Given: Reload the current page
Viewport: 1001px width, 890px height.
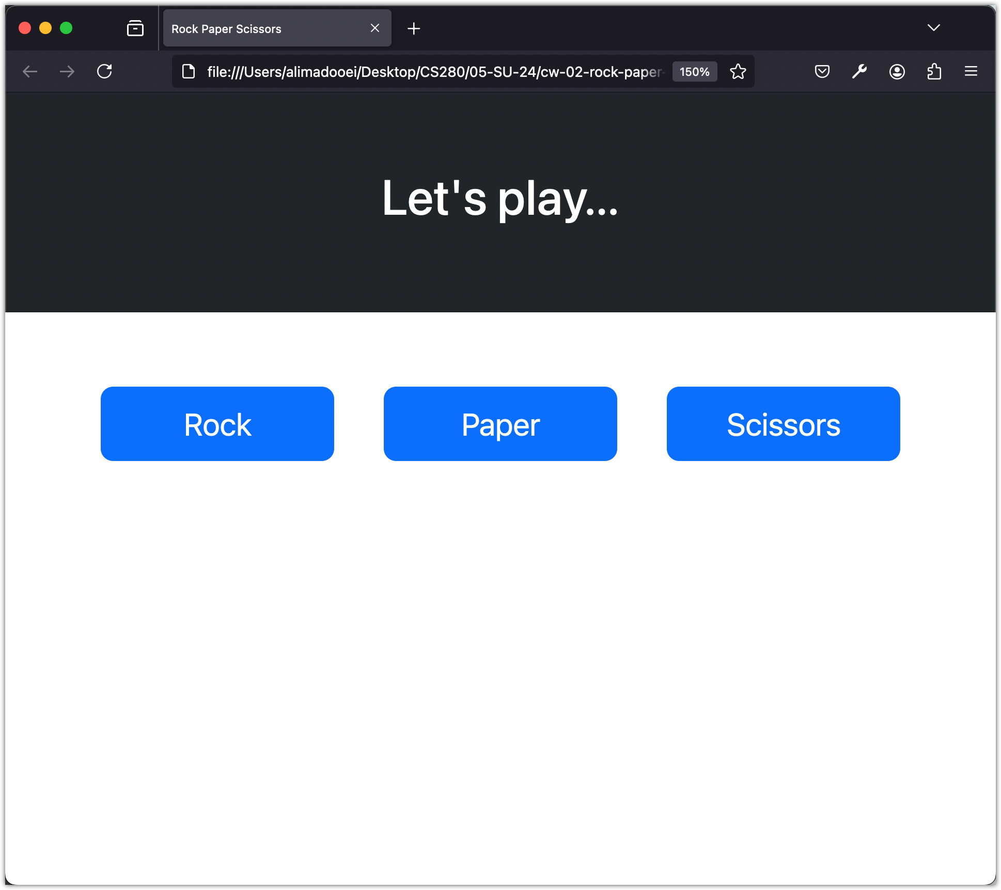Looking at the screenshot, I should pos(104,71).
